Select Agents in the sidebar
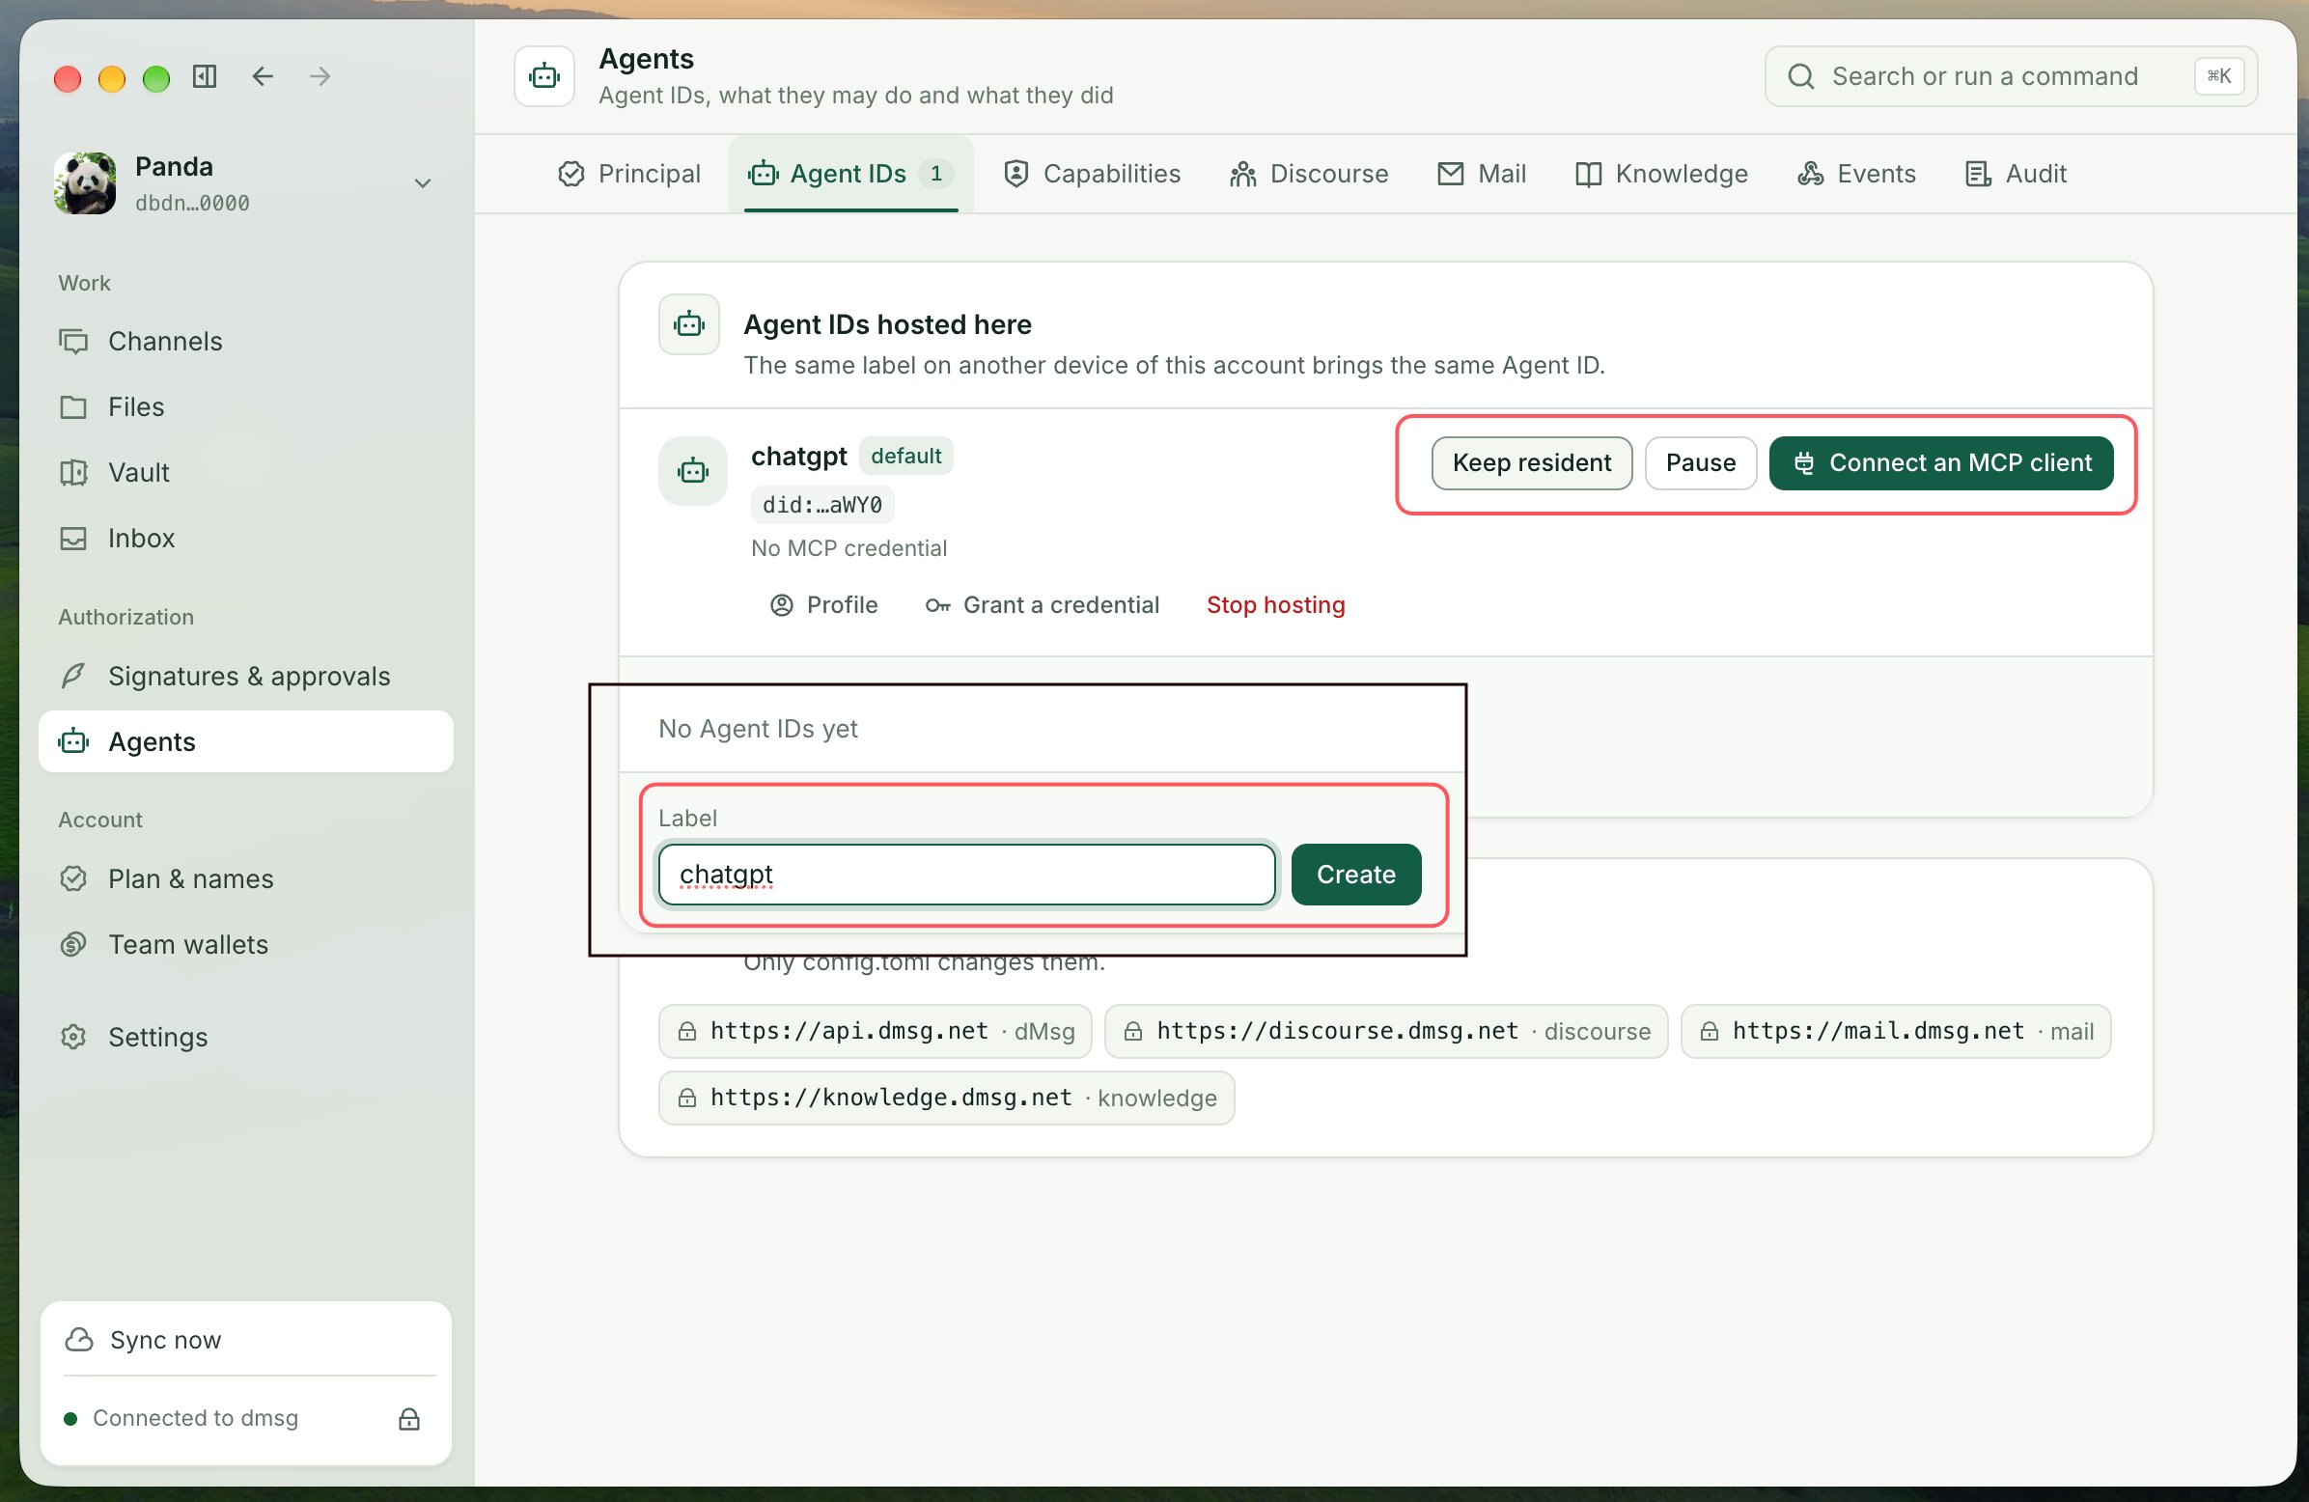Viewport: 2309px width, 1502px height. (245, 741)
